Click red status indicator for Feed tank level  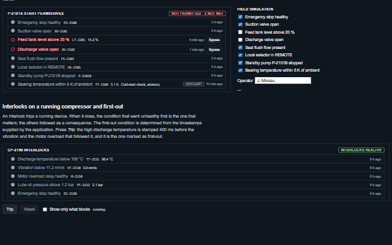click(x=13, y=40)
